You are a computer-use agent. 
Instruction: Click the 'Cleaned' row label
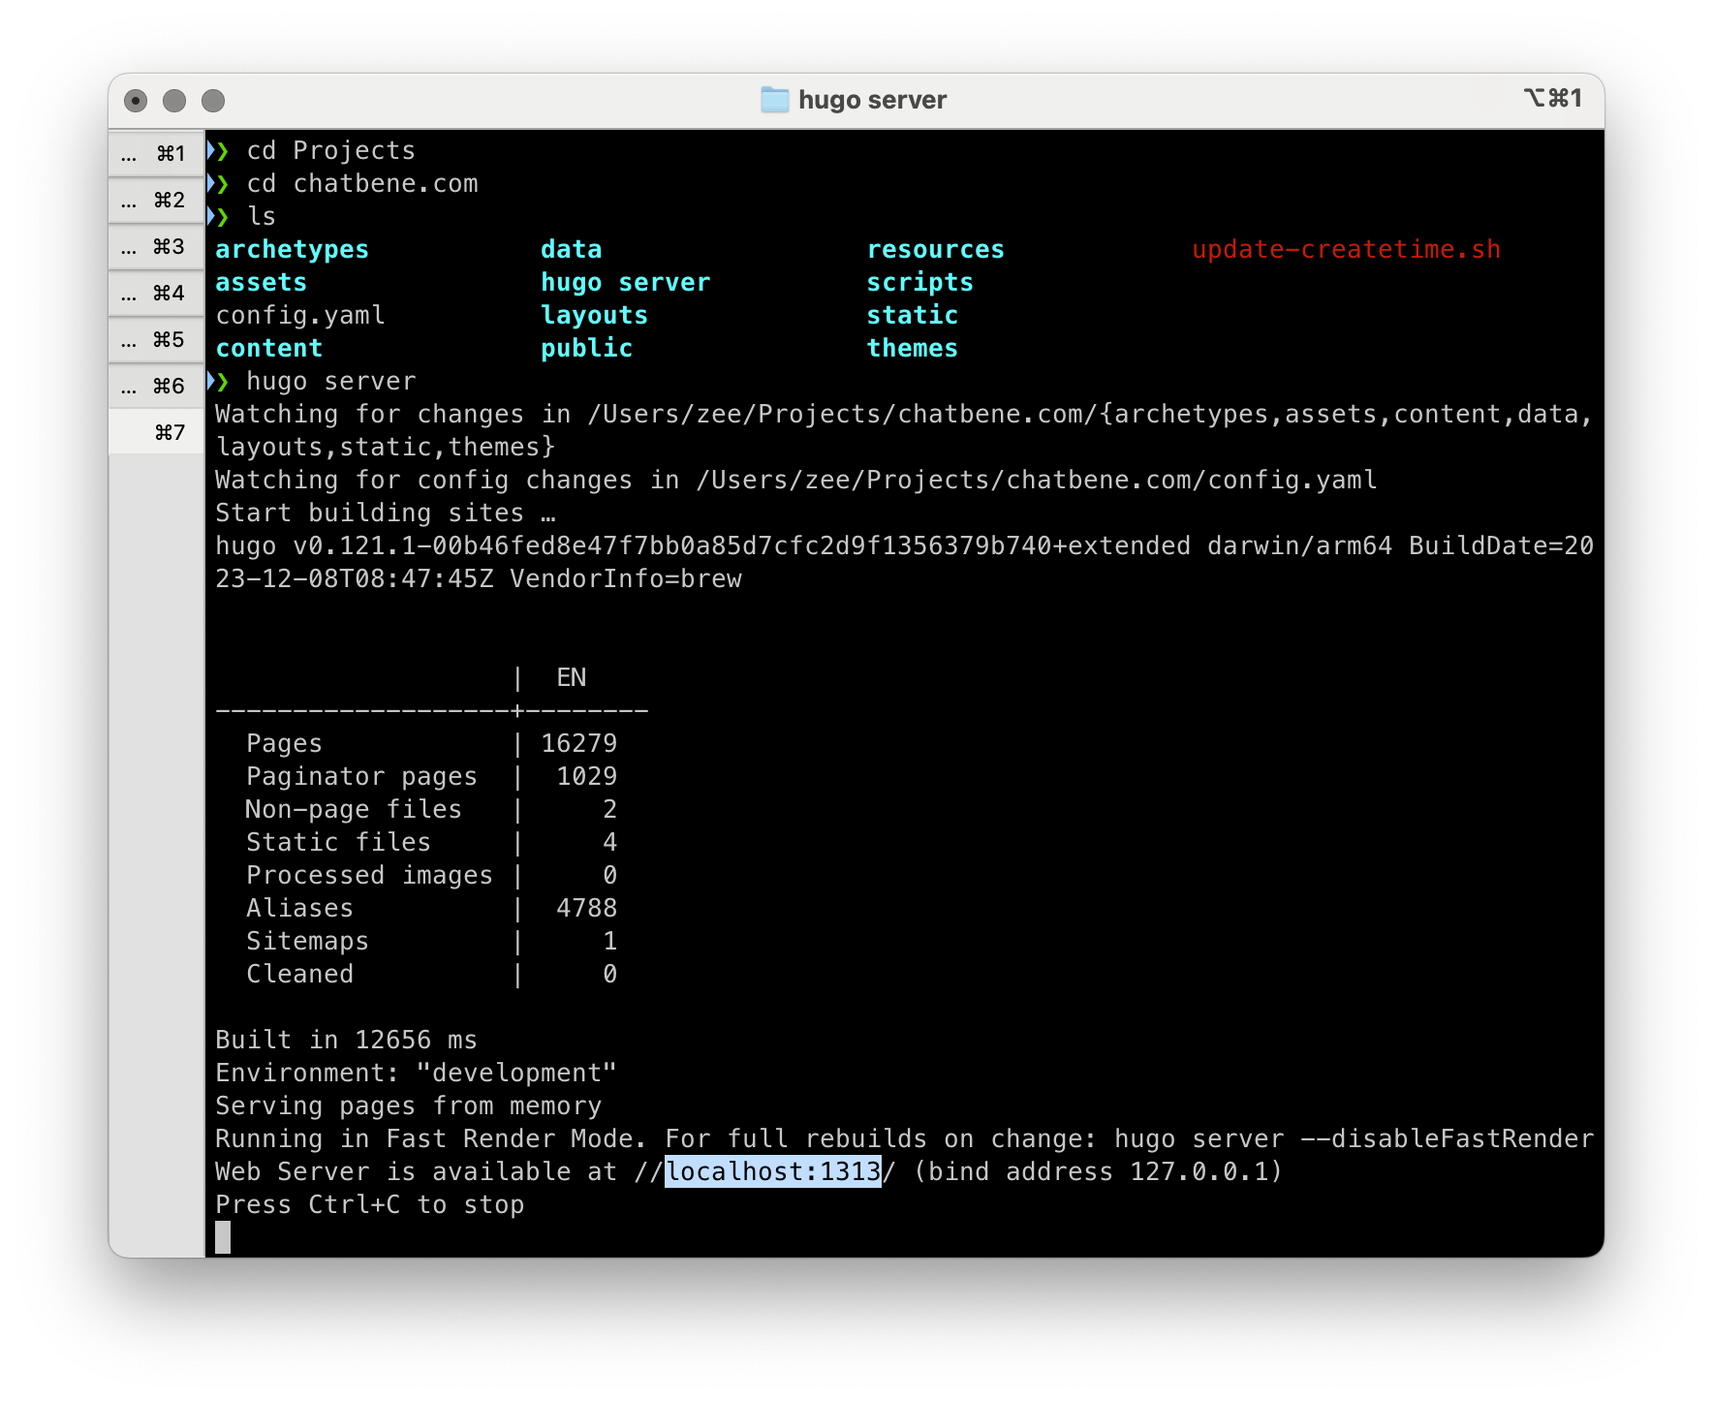299,975
